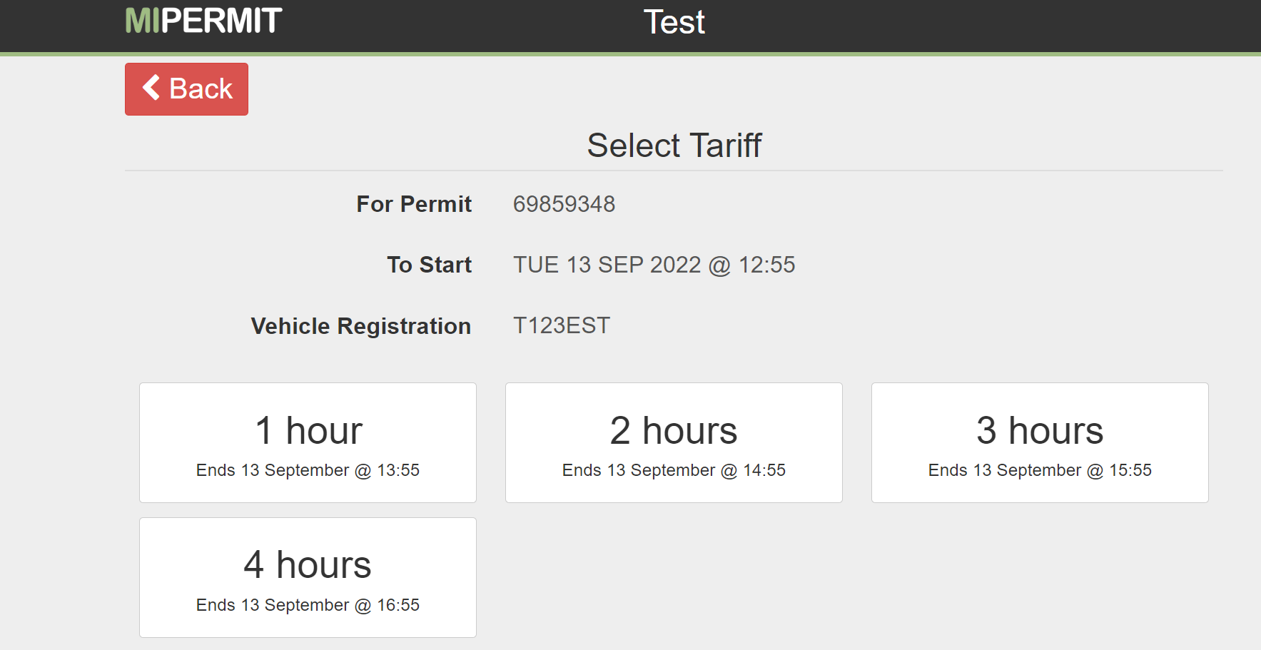Select the 1 hour tariff option
Image resolution: width=1261 pixels, height=650 pixels.
click(x=308, y=442)
